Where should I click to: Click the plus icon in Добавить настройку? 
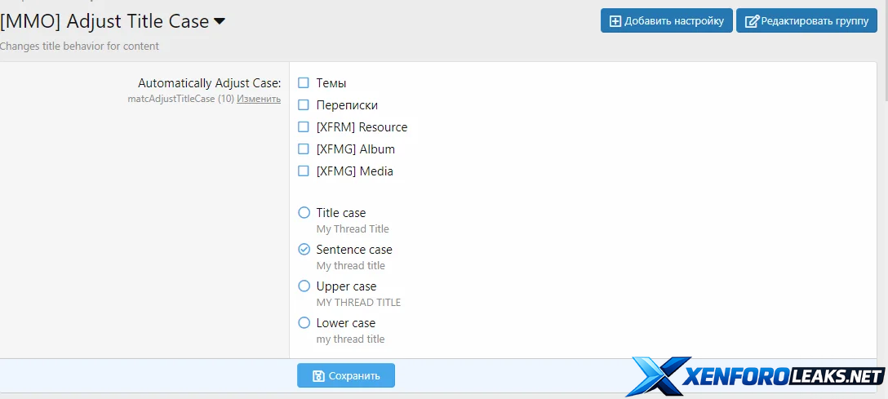pyautogui.click(x=615, y=21)
